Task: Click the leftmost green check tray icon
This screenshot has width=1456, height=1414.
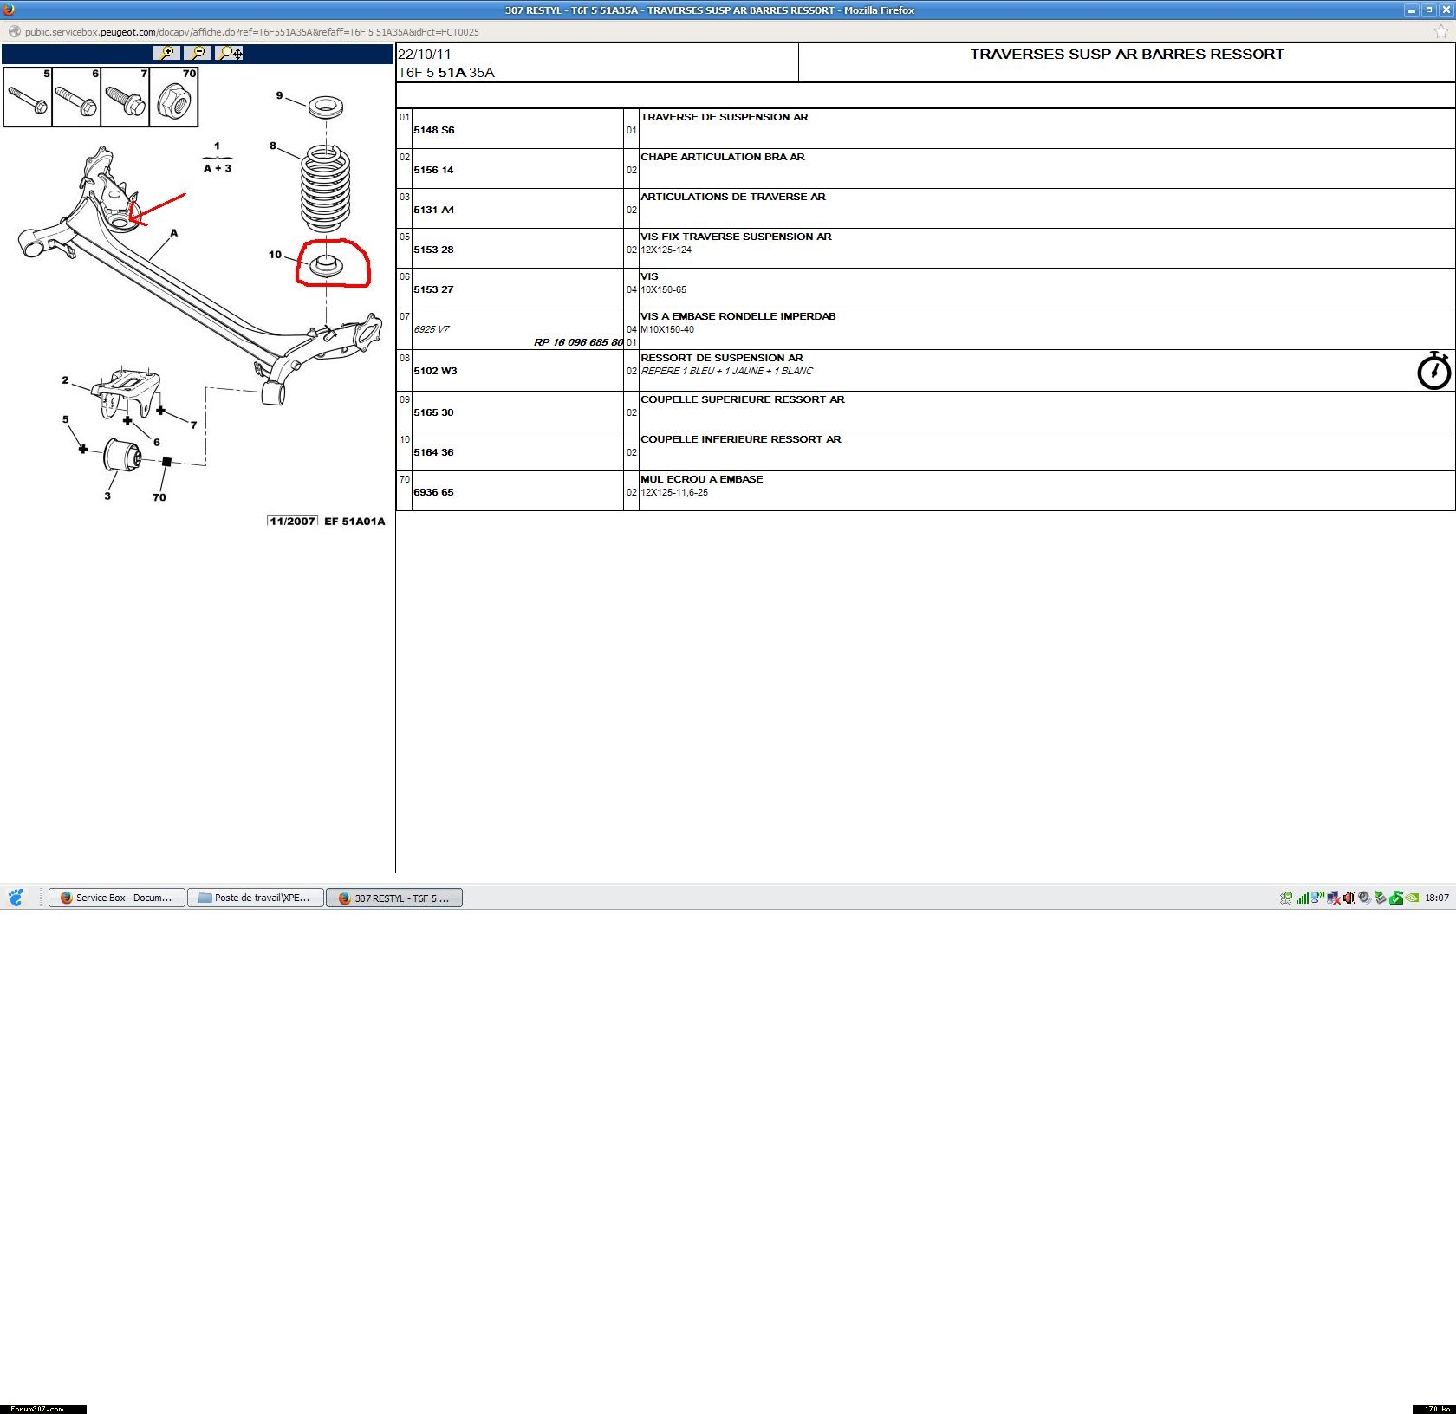Action: click(x=1286, y=898)
